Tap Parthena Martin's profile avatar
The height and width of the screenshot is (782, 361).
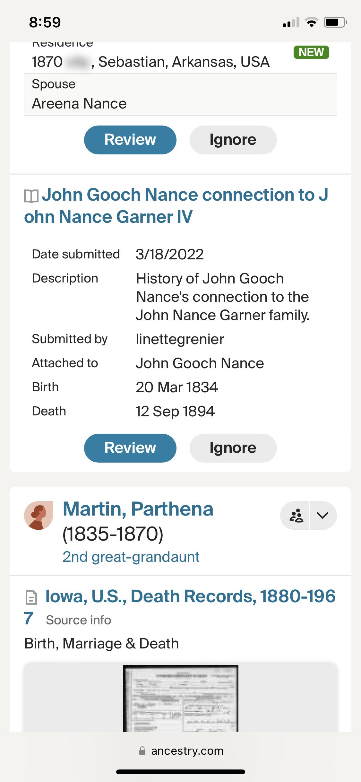click(39, 515)
